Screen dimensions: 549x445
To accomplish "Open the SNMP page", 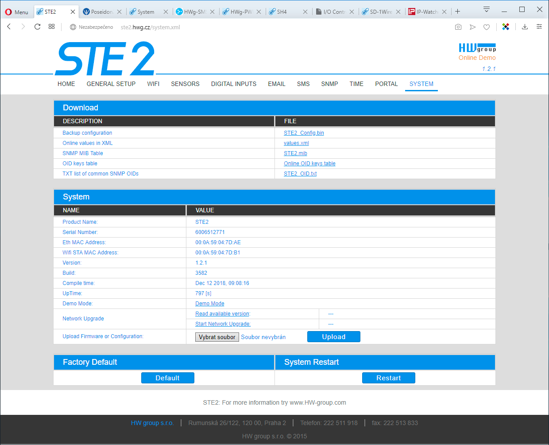I will pos(329,84).
